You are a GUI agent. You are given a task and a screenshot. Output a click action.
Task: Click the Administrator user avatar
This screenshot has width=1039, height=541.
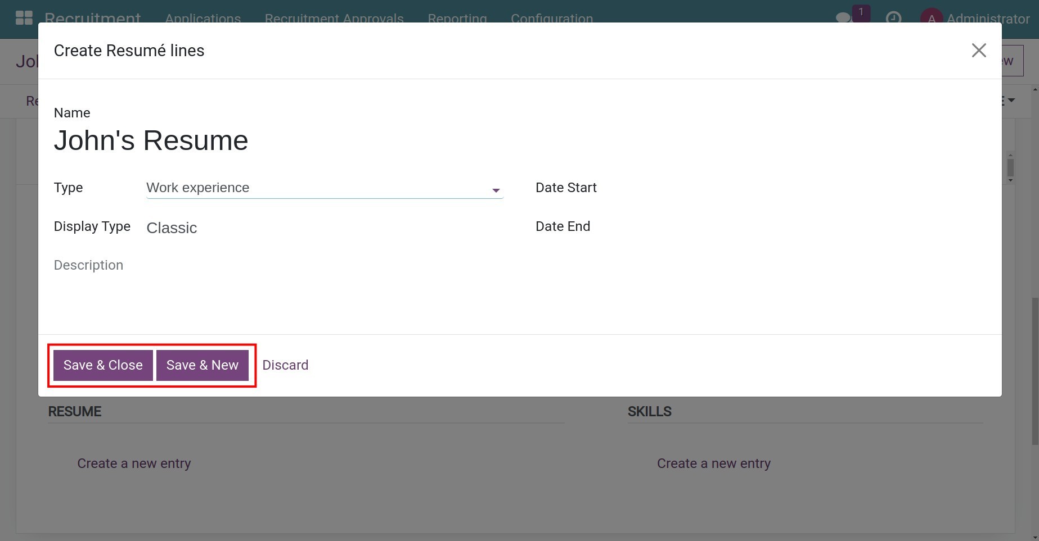tap(931, 18)
